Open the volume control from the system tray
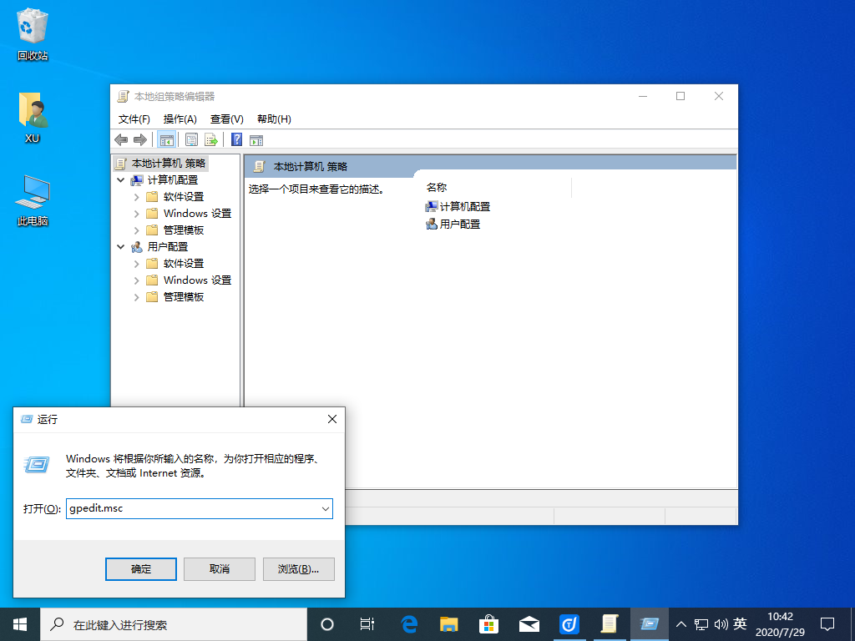855x641 pixels. (x=721, y=623)
